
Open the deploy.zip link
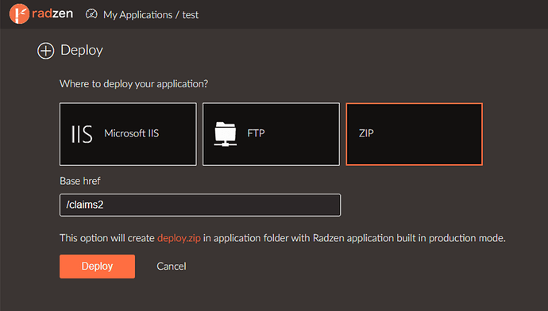coord(179,238)
